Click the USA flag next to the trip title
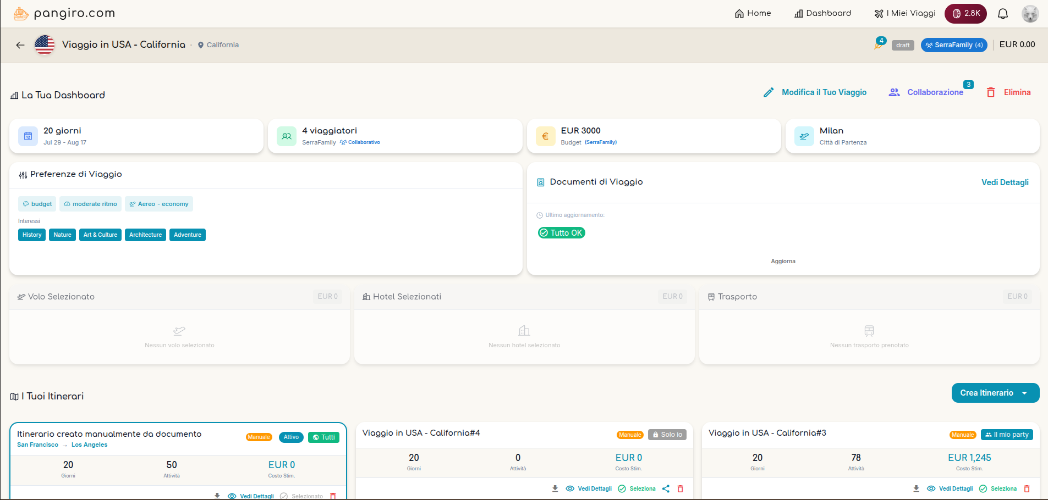 45,45
